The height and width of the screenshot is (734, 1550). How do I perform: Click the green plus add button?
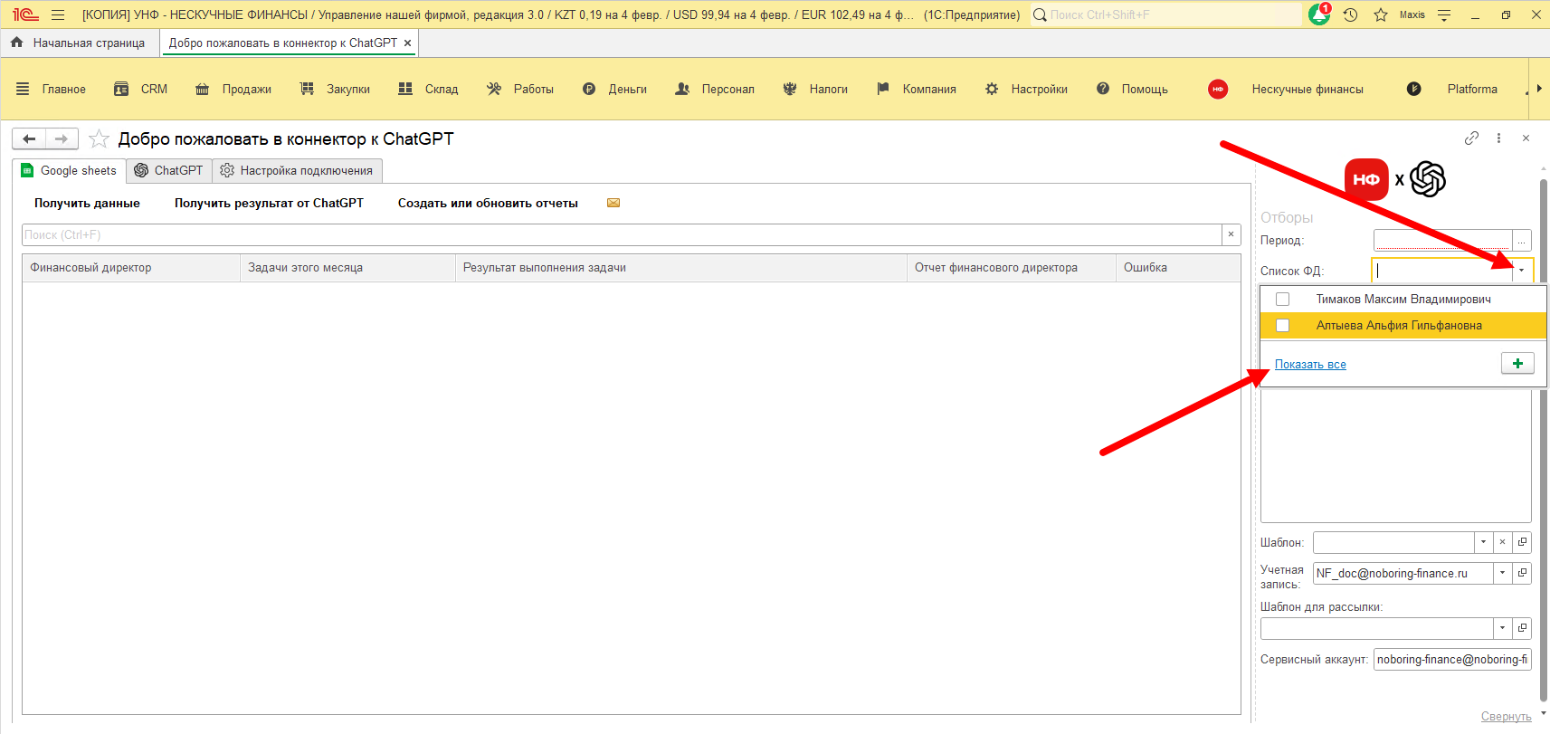pos(1517,364)
